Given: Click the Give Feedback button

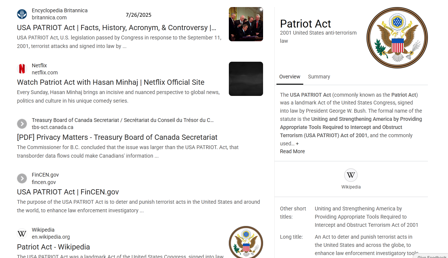Looking at the screenshot, I should coord(432,257).
